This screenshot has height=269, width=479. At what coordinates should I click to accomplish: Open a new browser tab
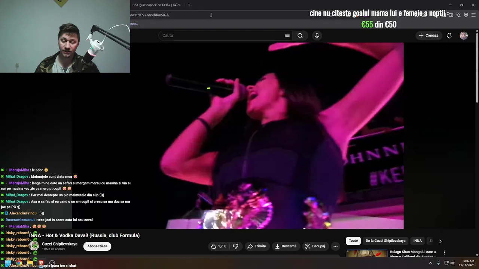point(189,5)
